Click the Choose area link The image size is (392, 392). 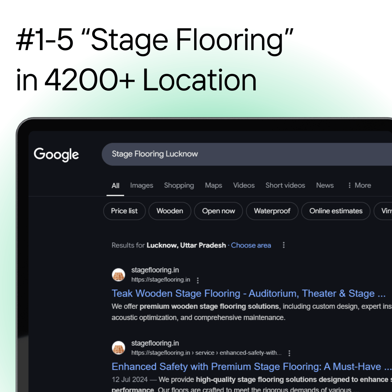point(251,245)
